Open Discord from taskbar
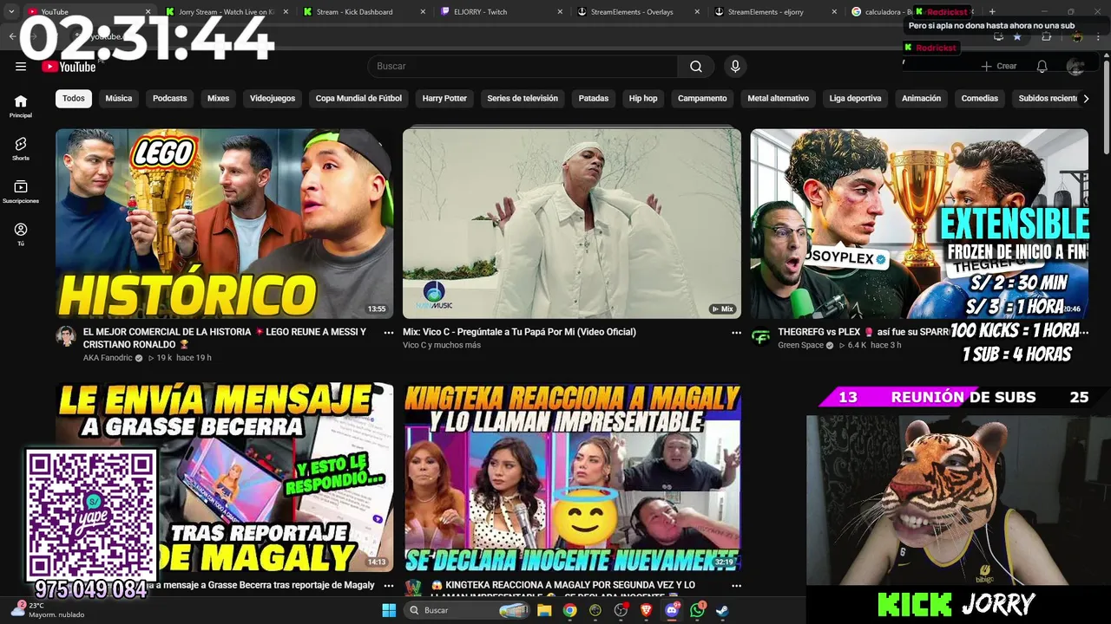Viewport: 1111px width, 624px height. point(672,610)
